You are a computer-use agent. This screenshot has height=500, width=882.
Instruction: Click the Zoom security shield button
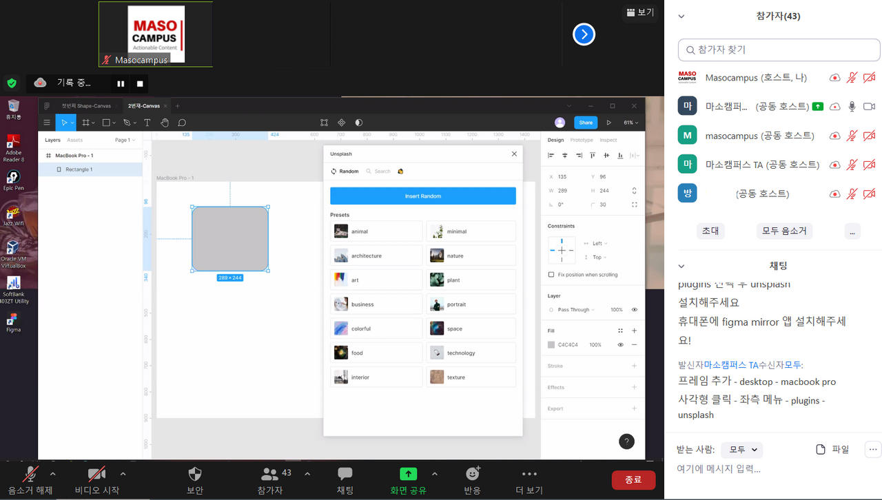point(195,480)
